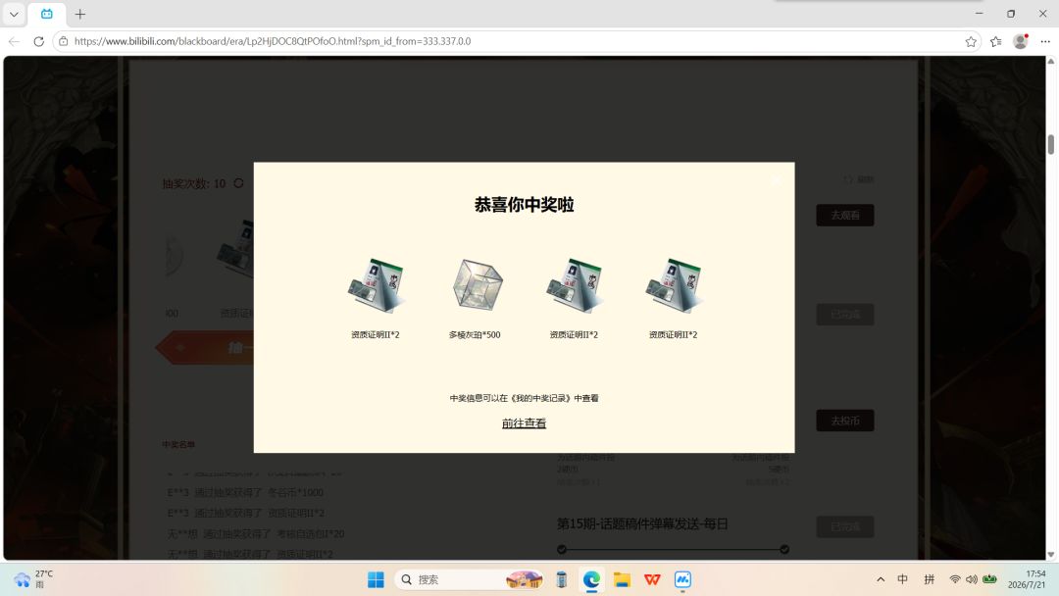Open WPS Office from the taskbar

(652, 579)
